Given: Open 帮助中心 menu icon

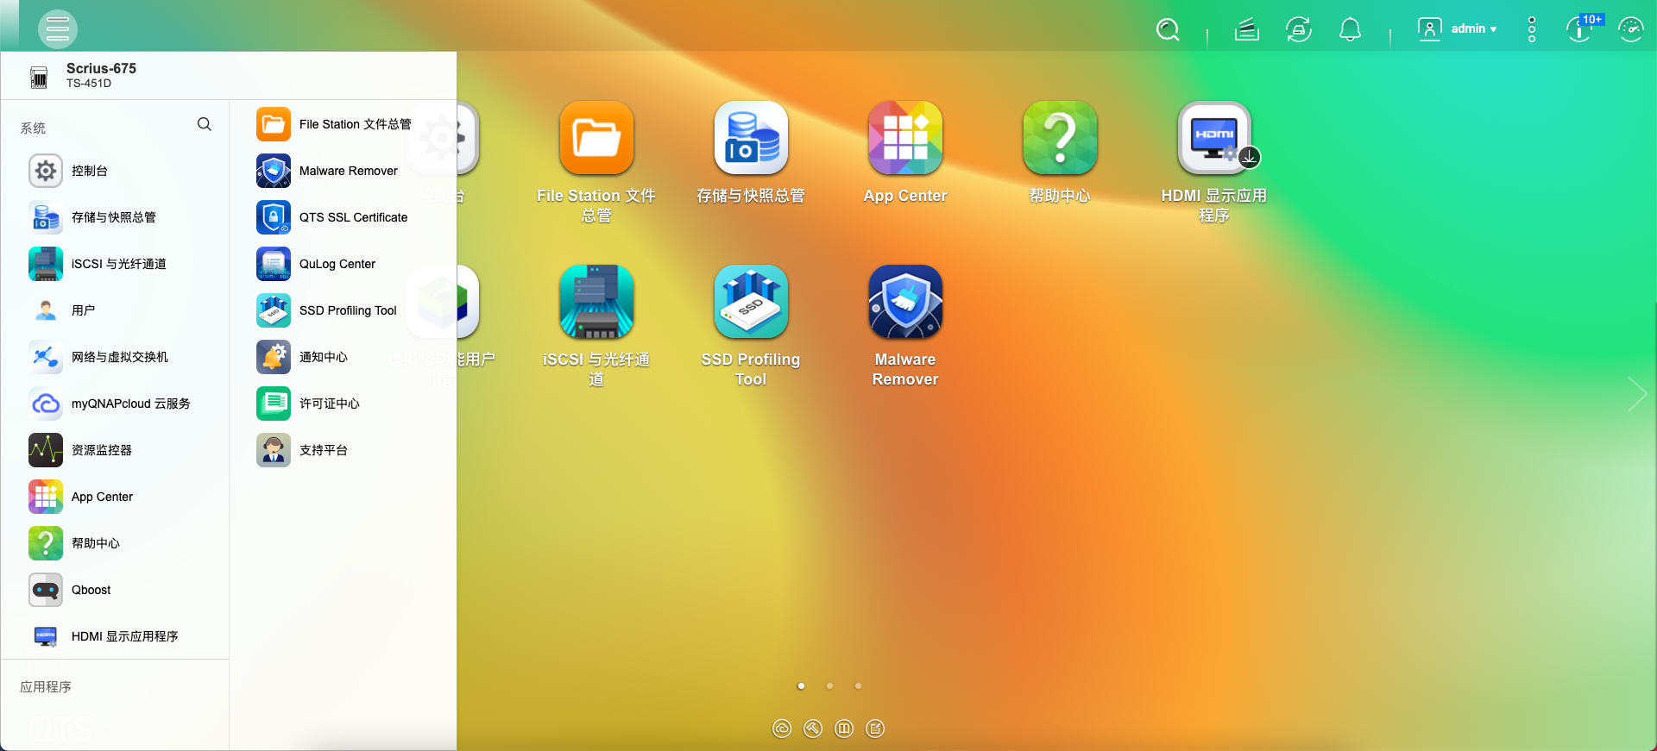Looking at the screenshot, I should tap(46, 543).
